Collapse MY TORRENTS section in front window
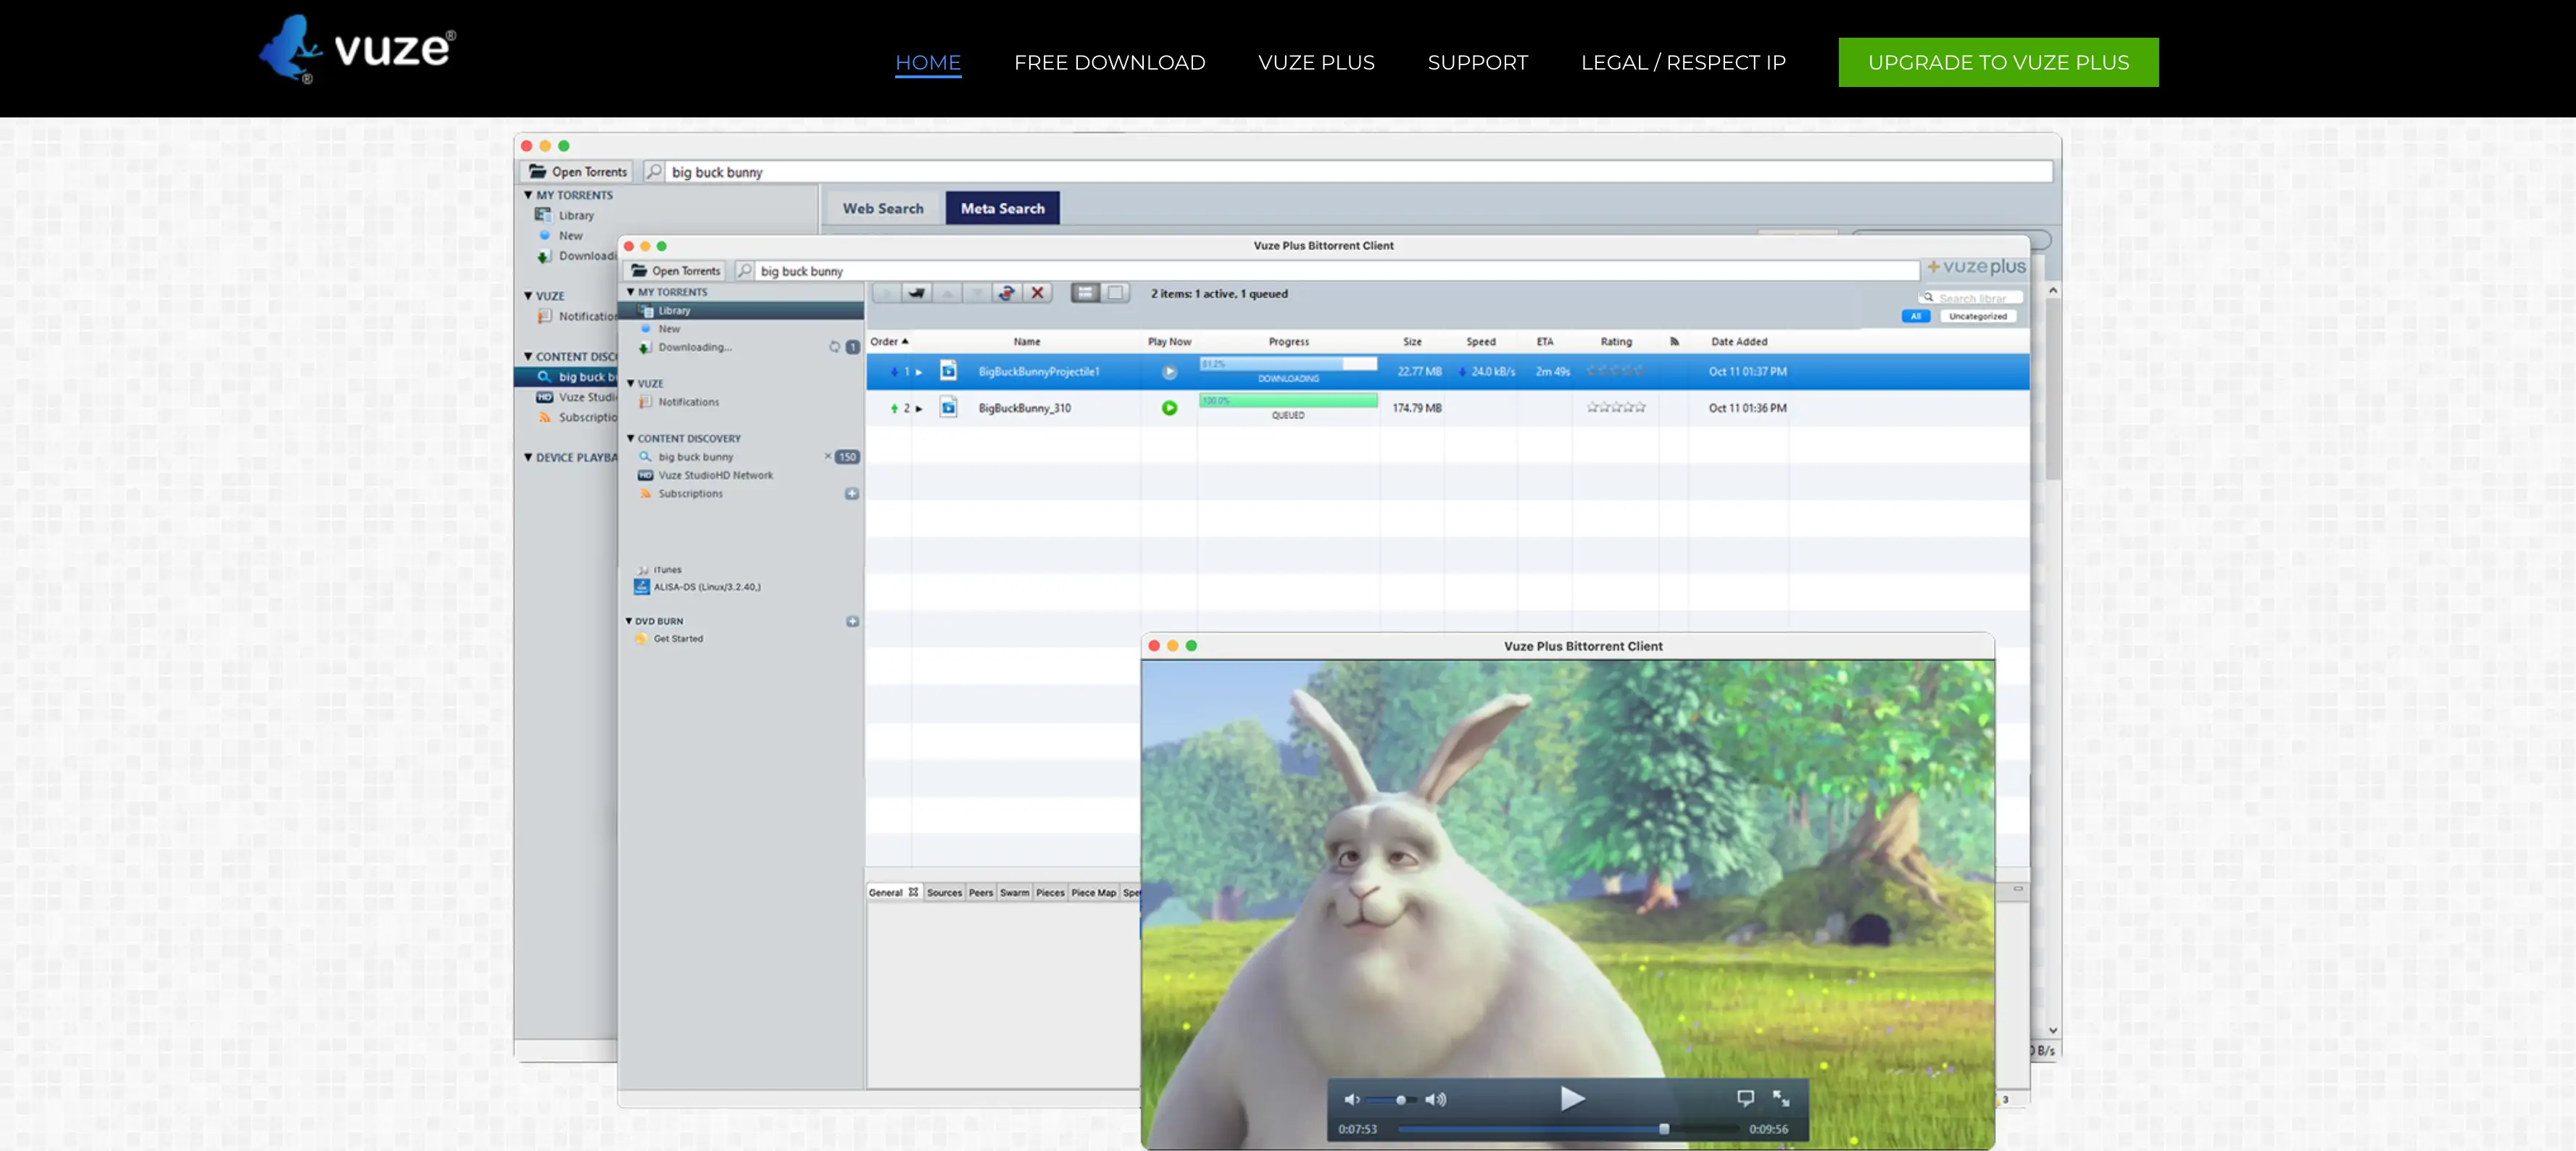The height and width of the screenshot is (1151, 2576). coord(630,292)
